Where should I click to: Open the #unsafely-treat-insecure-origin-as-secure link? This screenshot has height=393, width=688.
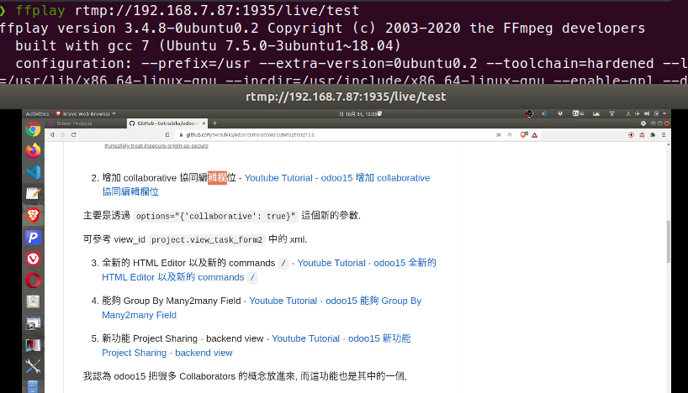(x=156, y=145)
